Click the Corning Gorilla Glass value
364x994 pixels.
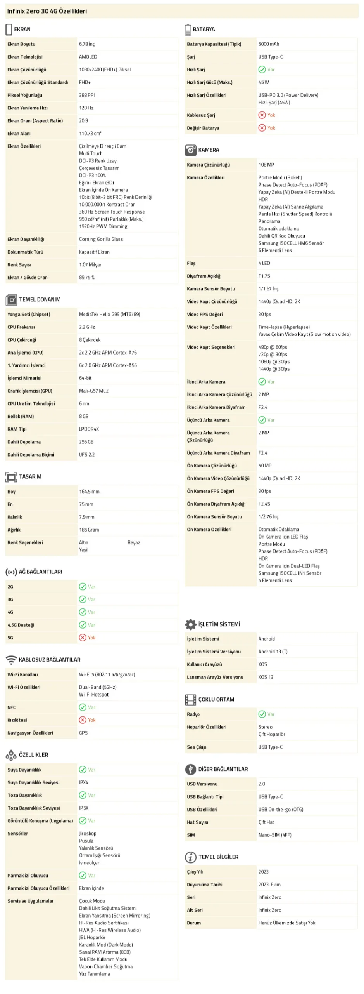click(101, 240)
